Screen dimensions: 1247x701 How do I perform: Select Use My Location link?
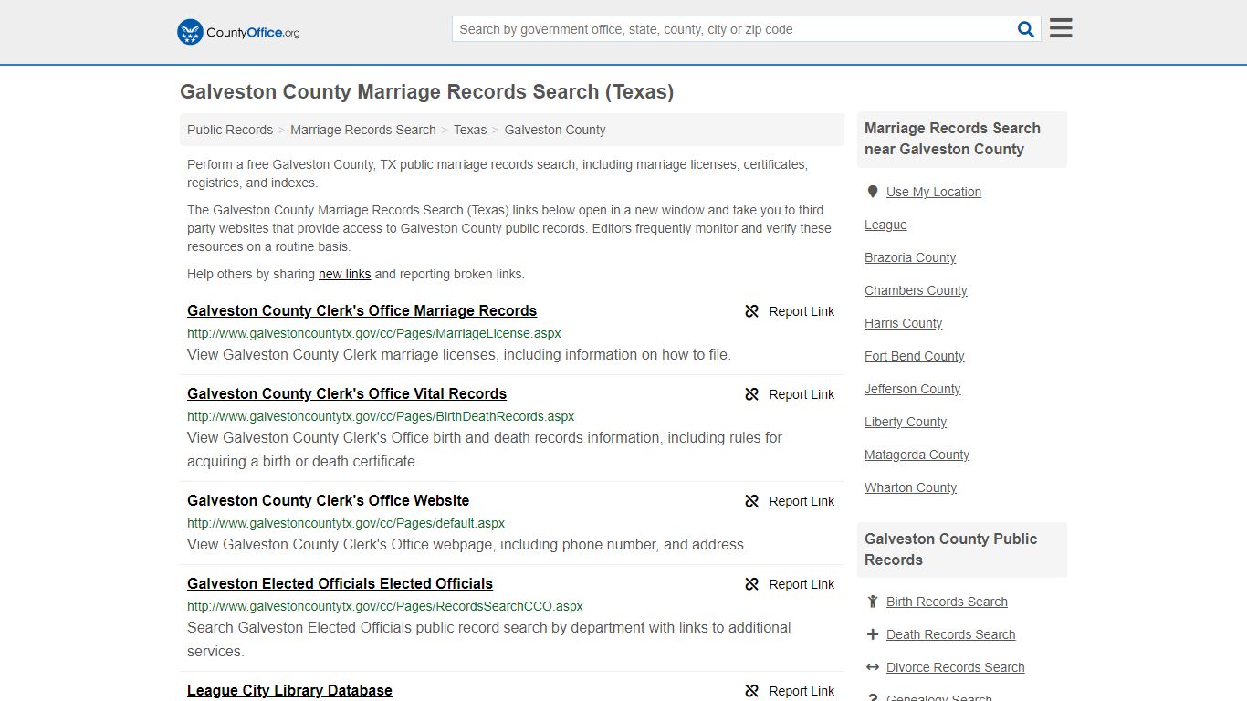pos(934,192)
